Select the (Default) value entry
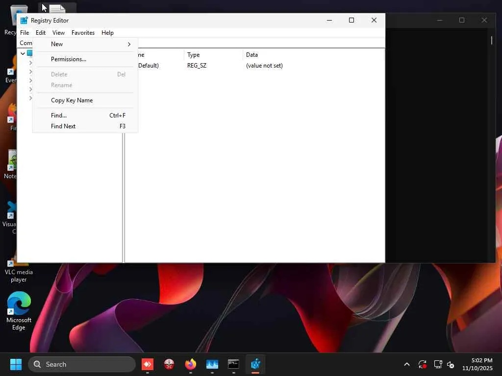Viewport: 502px width, 376px height. 149,66
